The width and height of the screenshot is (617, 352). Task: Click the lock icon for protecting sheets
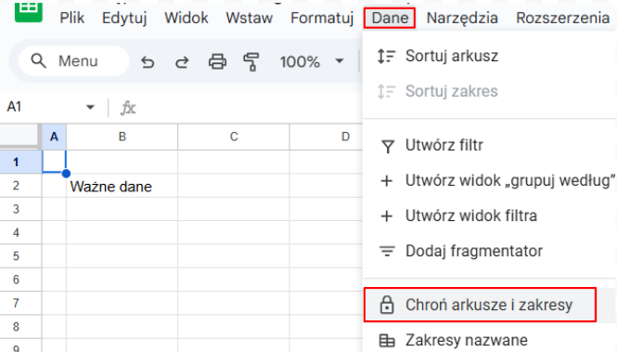[386, 305]
